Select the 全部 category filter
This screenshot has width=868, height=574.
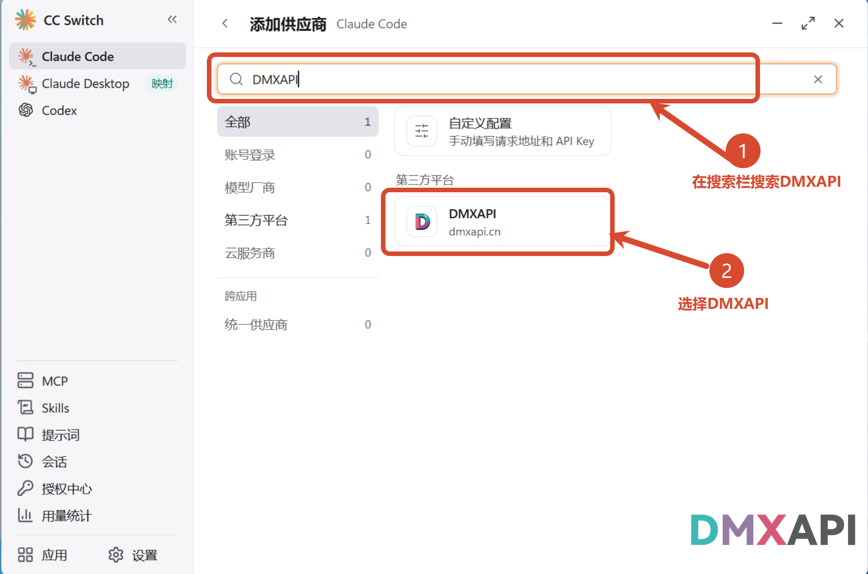pyautogui.click(x=298, y=122)
